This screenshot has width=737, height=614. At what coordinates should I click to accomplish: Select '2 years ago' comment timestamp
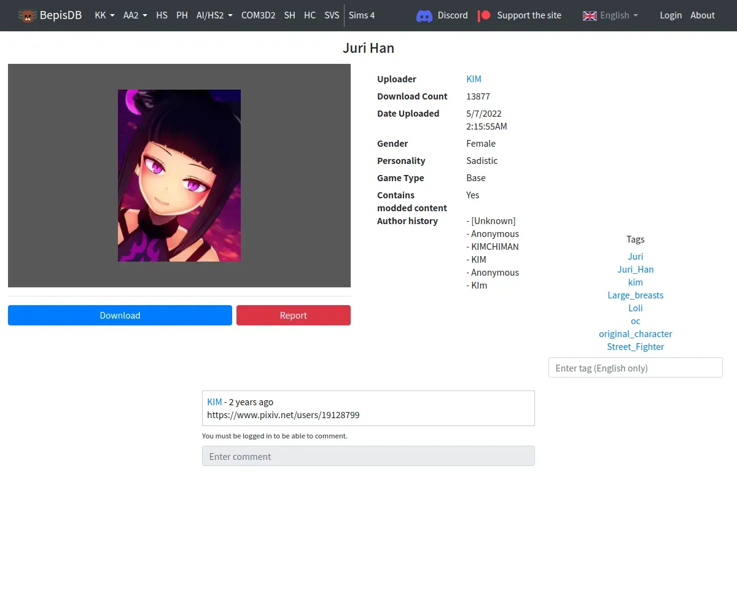pyautogui.click(x=251, y=402)
